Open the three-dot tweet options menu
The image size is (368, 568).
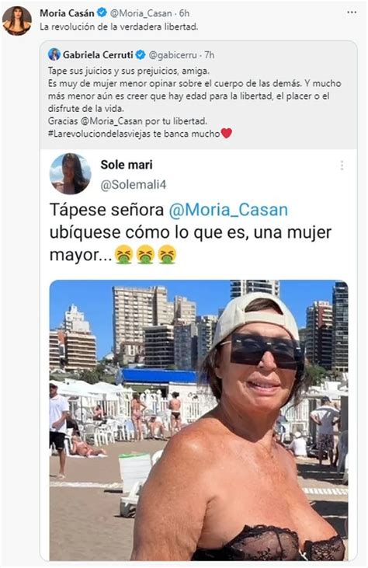(352, 12)
